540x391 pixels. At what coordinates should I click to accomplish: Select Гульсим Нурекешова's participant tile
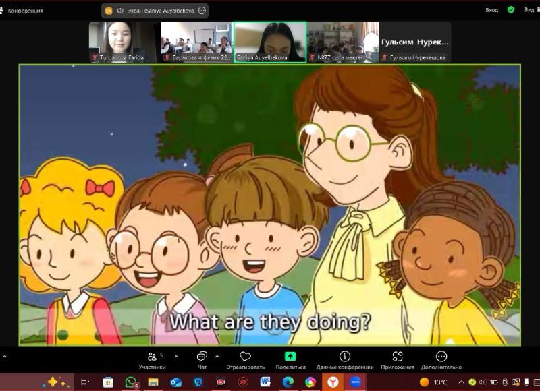coord(414,42)
